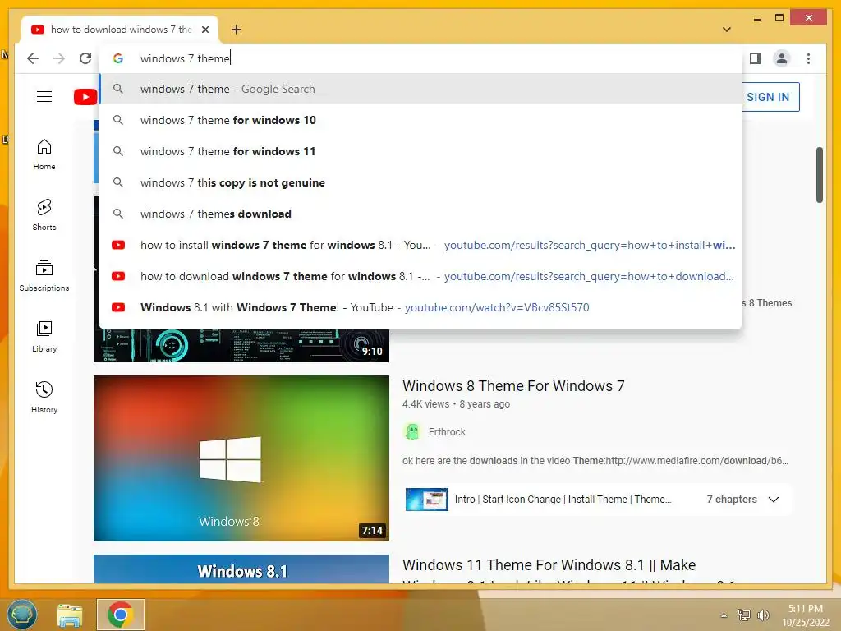Reload the page with the refresh icon

coord(85,58)
